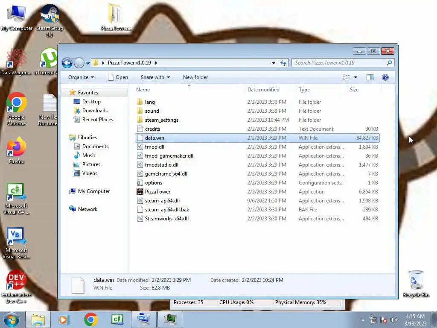The width and height of the screenshot is (437, 328).
Task: Sort files by the Type column
Action: pyautogui.click(x=321, y=90)
